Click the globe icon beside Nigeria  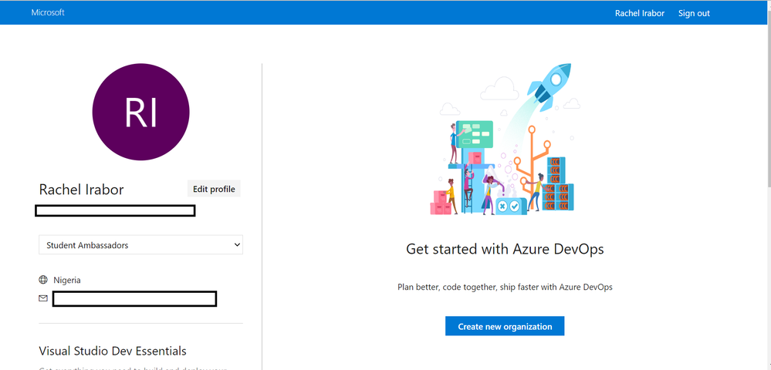tap(43, 280)
